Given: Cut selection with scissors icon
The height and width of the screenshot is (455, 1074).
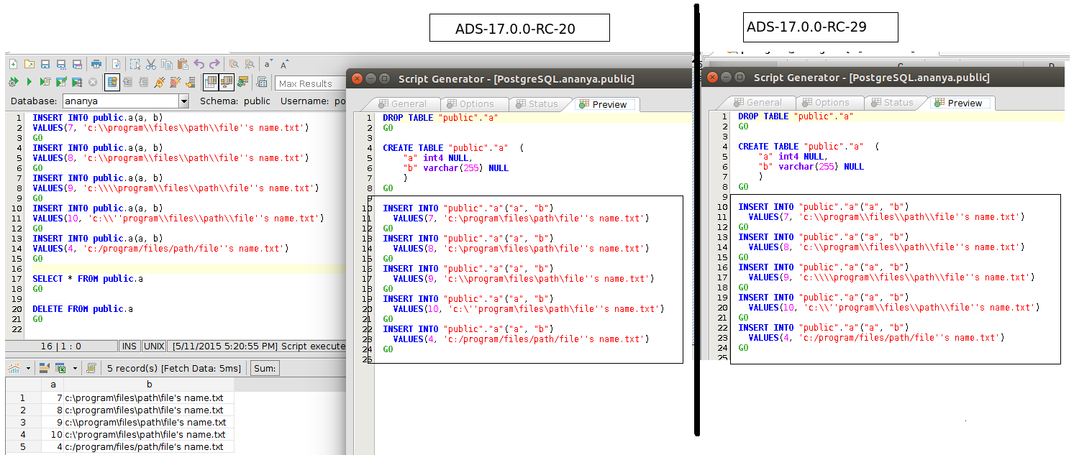Looking at the screenshot, I should (x=151, y=64).
